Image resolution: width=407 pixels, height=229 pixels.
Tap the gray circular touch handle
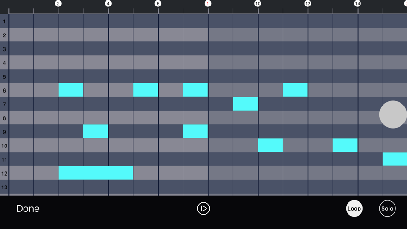[393, 114]
